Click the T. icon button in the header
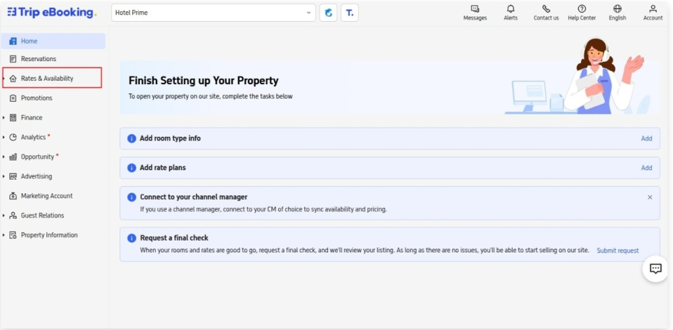The width and height of the screenshot is (673, 330). 350,12
